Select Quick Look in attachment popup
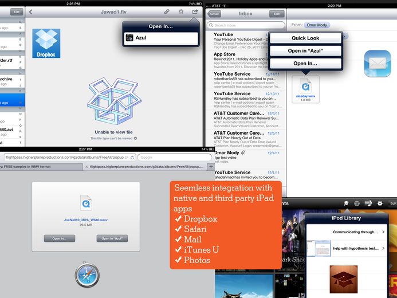 click(305, 38)
